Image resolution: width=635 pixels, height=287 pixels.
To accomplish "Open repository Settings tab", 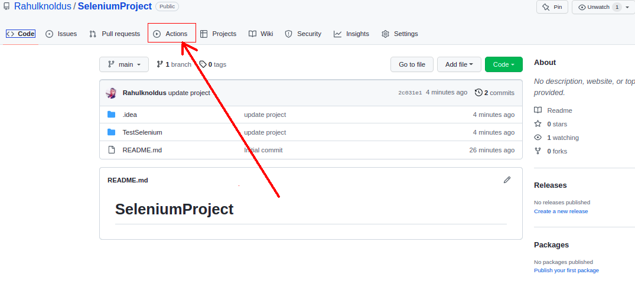I will point(400,34).
